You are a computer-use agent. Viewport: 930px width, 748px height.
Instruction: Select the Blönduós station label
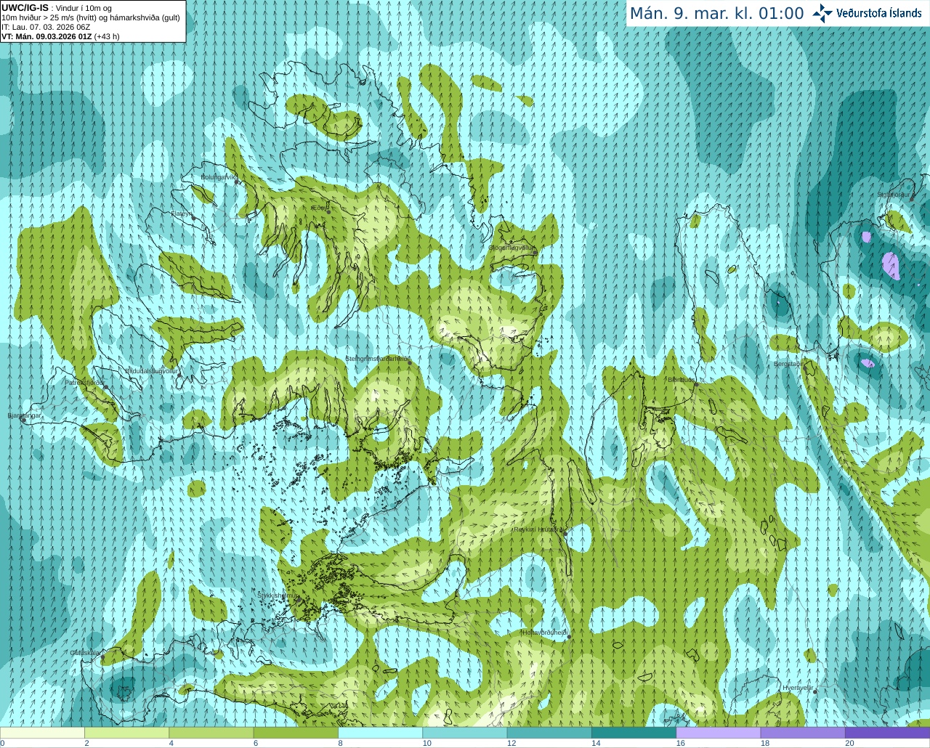(x=682, y=380)
